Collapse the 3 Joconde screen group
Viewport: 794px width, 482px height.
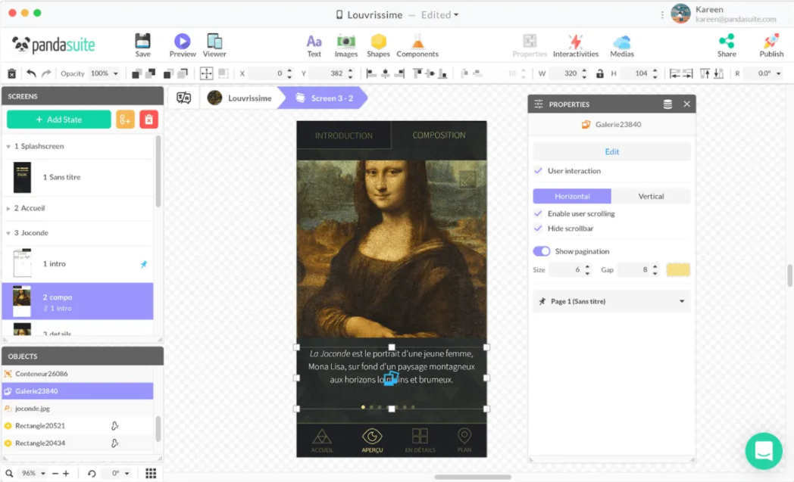click(x=8, y=233)
